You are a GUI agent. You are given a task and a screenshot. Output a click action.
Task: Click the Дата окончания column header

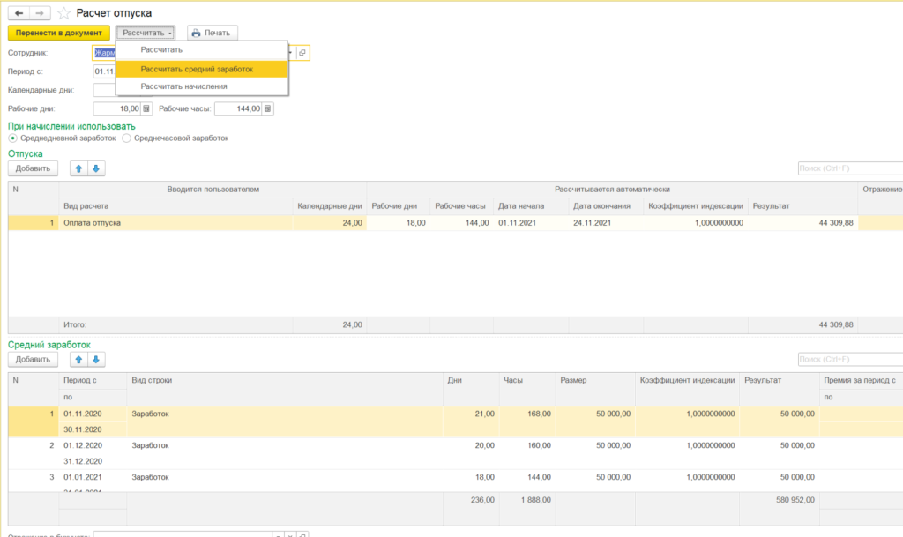pyautogui.click(x=605, y=206)
